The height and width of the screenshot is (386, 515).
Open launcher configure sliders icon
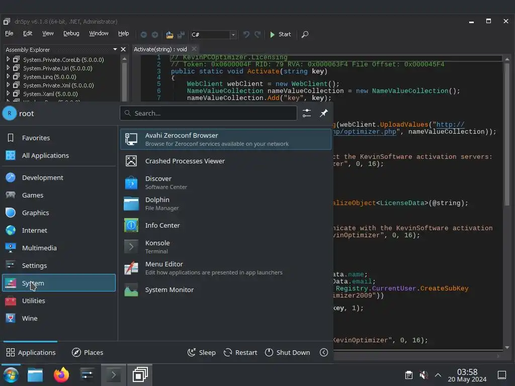307,113
